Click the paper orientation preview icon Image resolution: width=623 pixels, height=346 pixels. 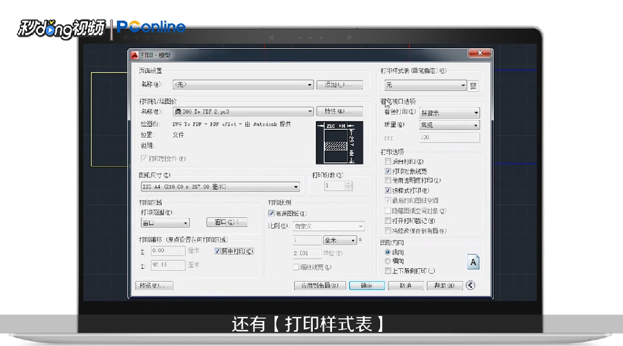(473, 262)
